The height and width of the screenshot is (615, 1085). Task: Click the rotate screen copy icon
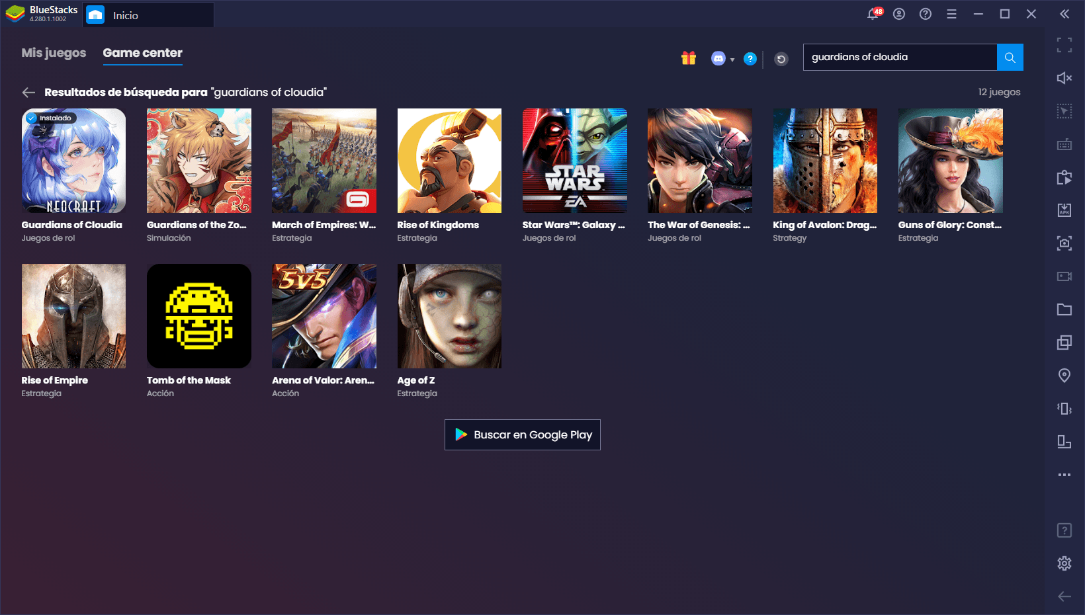pyautogui.click(x=1064, y=177)
